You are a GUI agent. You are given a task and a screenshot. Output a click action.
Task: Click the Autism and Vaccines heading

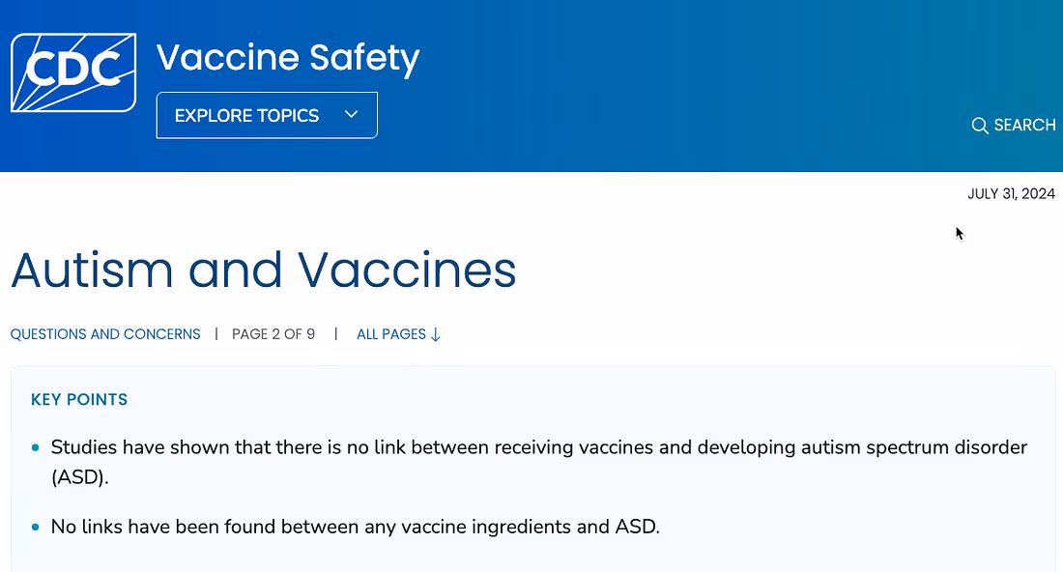pos(263,271)
